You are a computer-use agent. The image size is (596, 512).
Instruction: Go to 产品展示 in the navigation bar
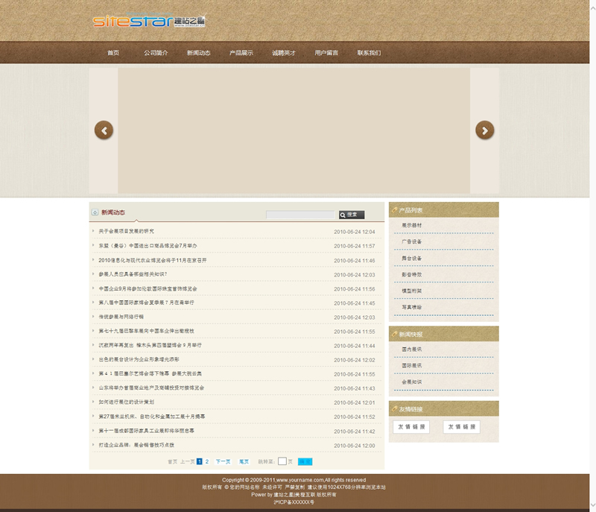point(241,53)
